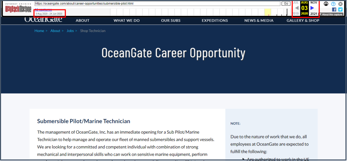Viewport: 347px width, 161px height.
Task: Open the 12 captures link
Action: (x=43, y=10)
